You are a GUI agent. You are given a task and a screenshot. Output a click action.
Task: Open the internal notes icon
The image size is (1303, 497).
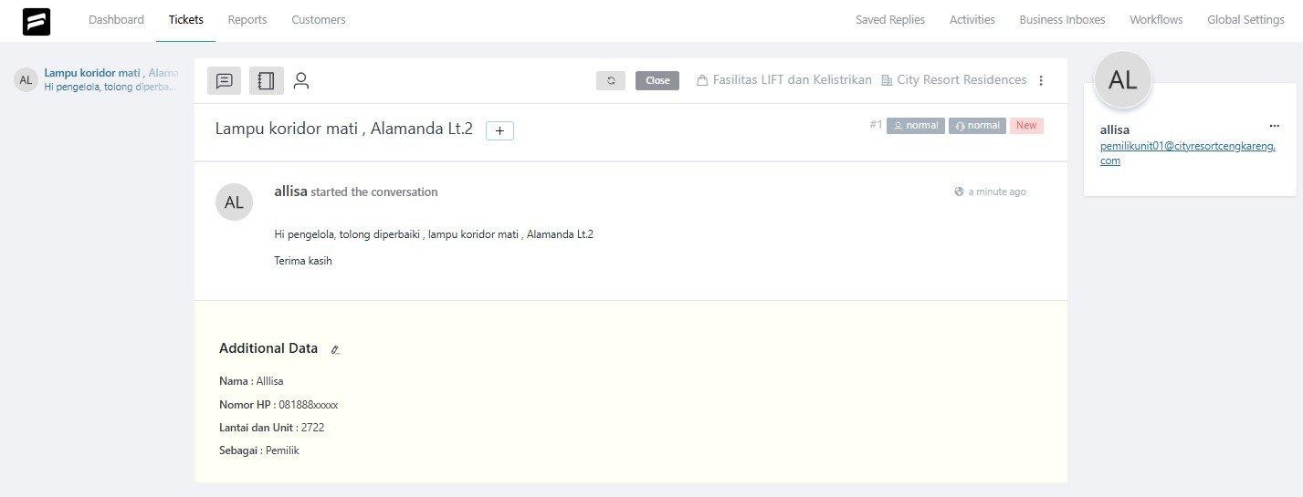point(266,81)
